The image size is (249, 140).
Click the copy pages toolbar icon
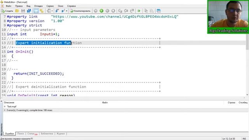click(x=146, y=11)
